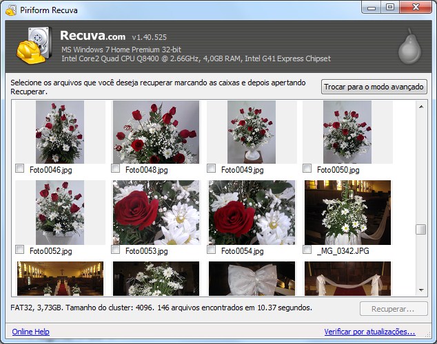Click the Foto0054.jpg file name
This screenshot has width=437, height=344.
coord(243,251)
